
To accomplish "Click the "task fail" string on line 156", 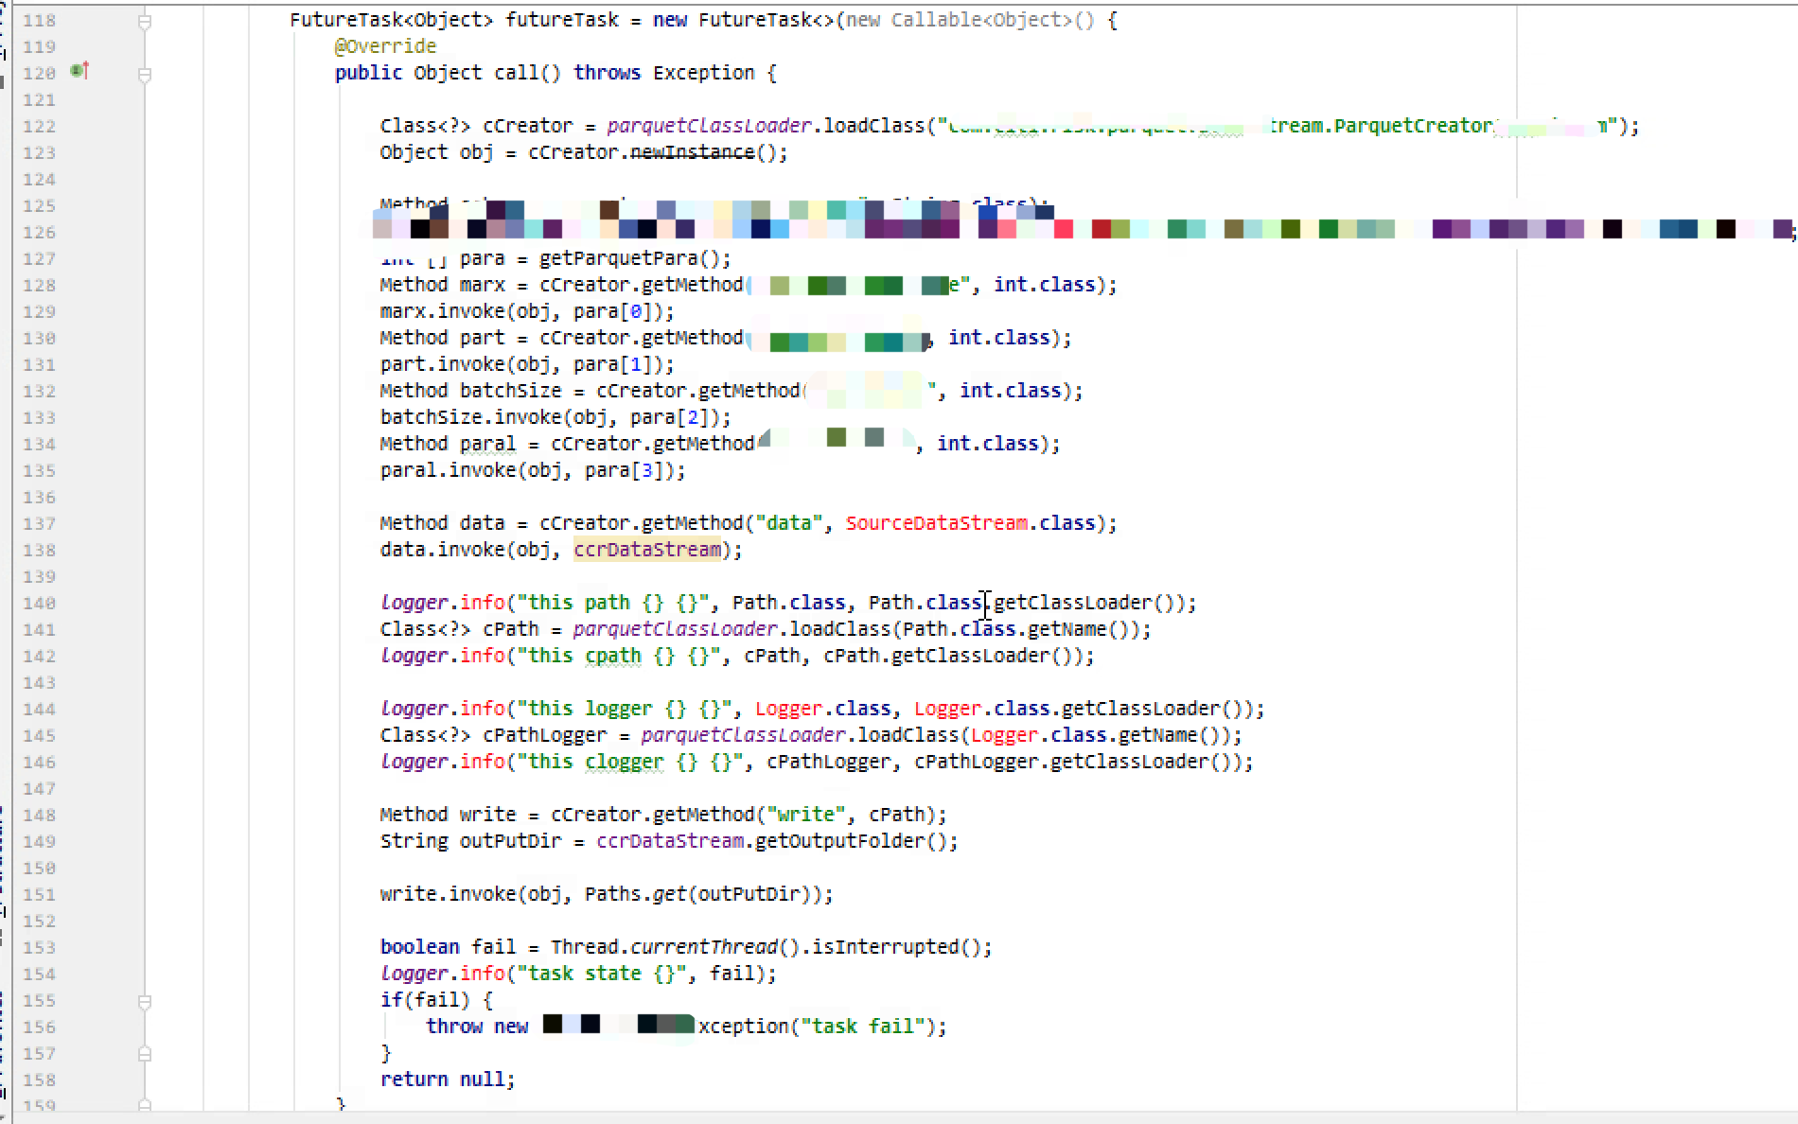I will [862, 1027].
